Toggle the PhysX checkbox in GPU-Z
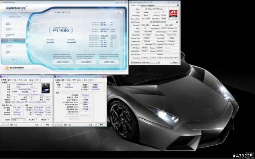The height and width of the screenshot is (159, 255). (x=158, y=58)
